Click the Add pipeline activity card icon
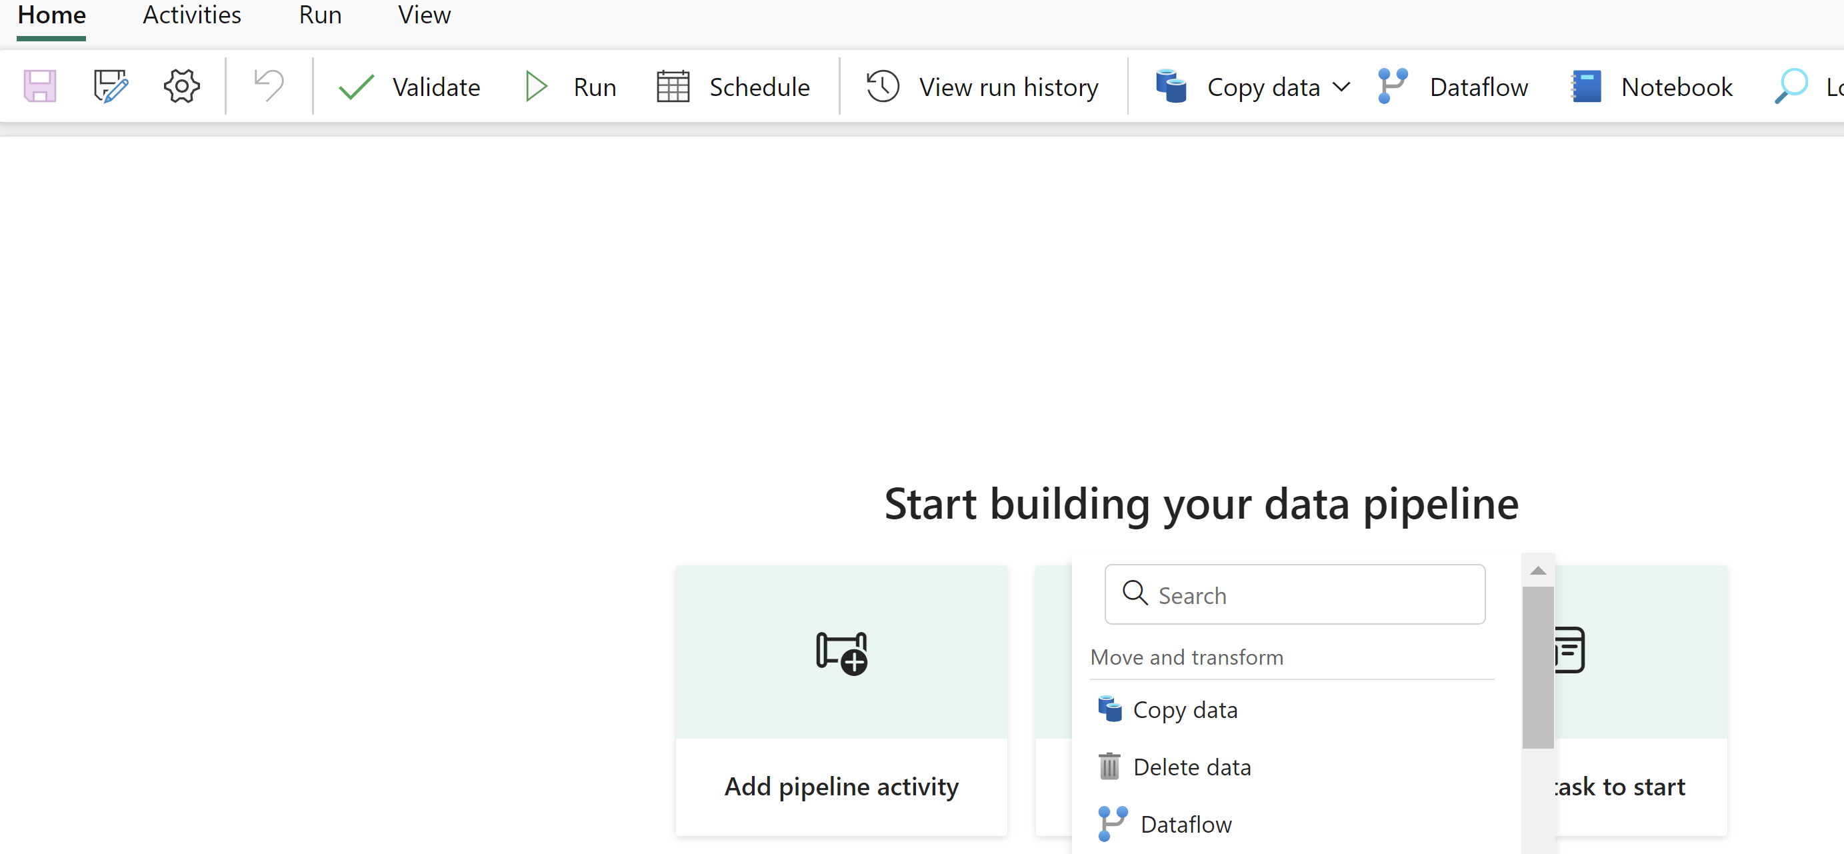1844x854 pixels. (841, 653)
